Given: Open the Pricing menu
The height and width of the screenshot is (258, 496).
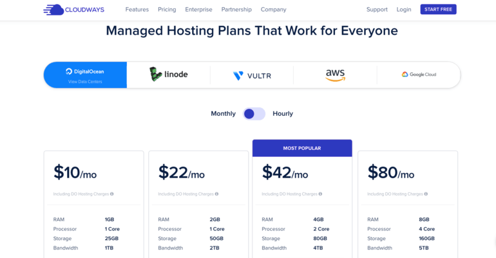Looking at the screenshot, I should coord(167,10).
